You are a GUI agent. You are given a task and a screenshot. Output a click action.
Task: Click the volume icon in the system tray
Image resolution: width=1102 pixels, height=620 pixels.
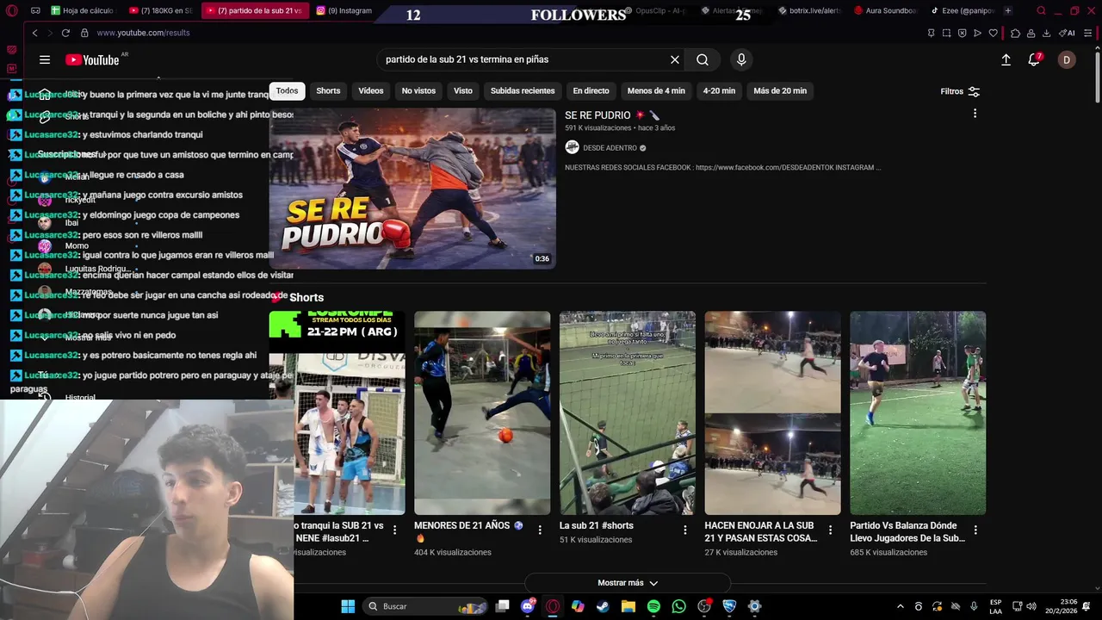point(1031,606)
